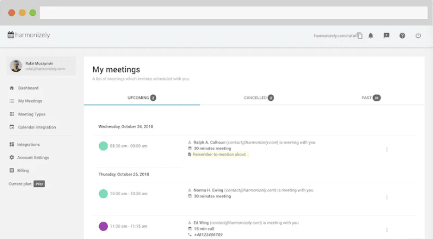This screenshot has height=239, width=433.
Task: Open the Billing page
Action: coord(23,170)
